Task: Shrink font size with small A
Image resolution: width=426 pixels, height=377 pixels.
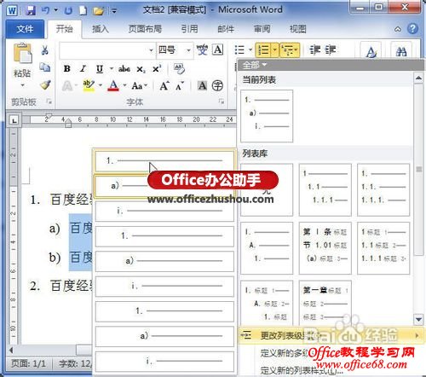Action: pos(180,85)
